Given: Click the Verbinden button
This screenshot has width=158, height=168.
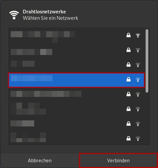Looking at the screenshot, I should (118, 161).
